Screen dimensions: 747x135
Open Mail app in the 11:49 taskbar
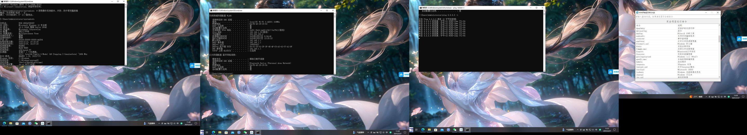coord(24,123)
